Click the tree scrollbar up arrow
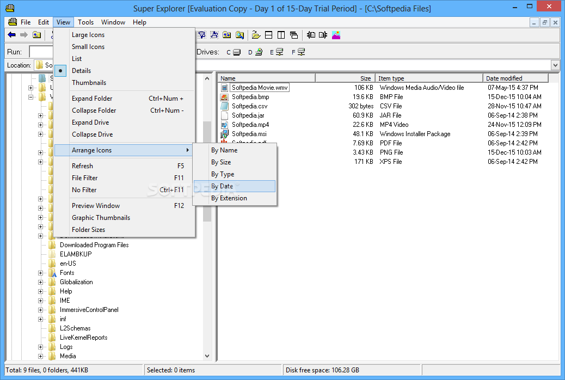 pos(207,78)
